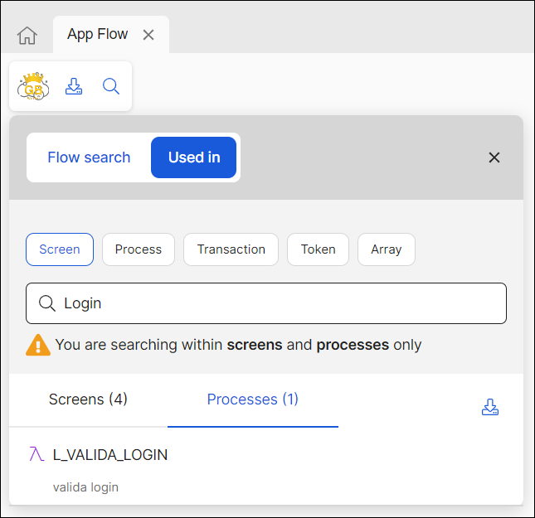535x518 pixels.
Task: Enable the Transaction filter chip
Action: [x=231, y=249]
